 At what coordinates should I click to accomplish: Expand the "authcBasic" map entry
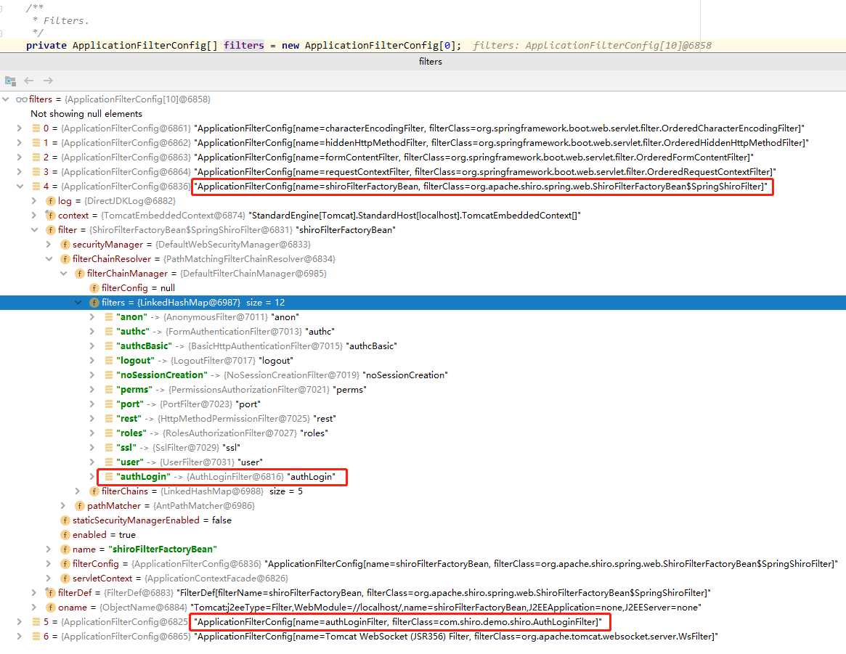click(92, 346)
